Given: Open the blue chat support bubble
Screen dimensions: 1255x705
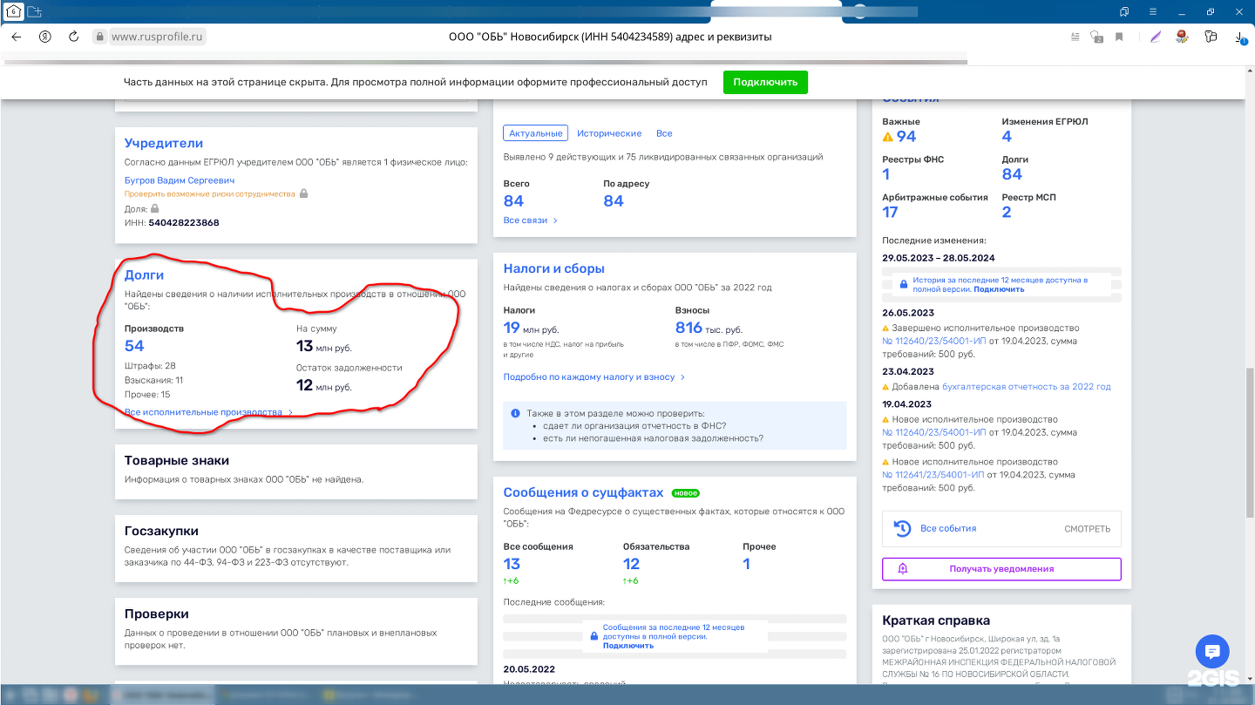Looking at the screenshot, I should [1212, 651].
